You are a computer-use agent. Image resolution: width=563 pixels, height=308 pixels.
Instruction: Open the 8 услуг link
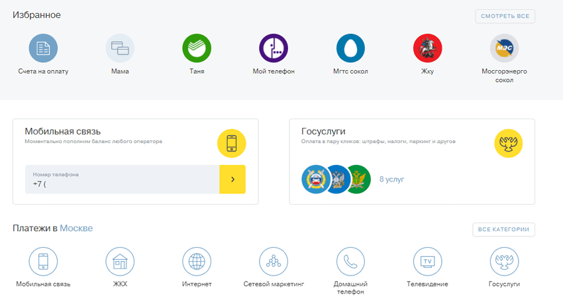pyautogui.click(x=391, y=180)
